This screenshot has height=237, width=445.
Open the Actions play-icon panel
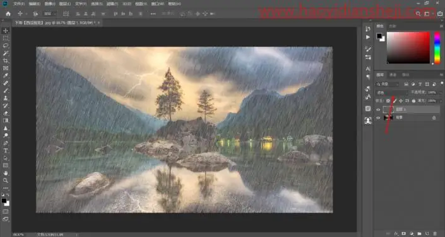(368, 37)
